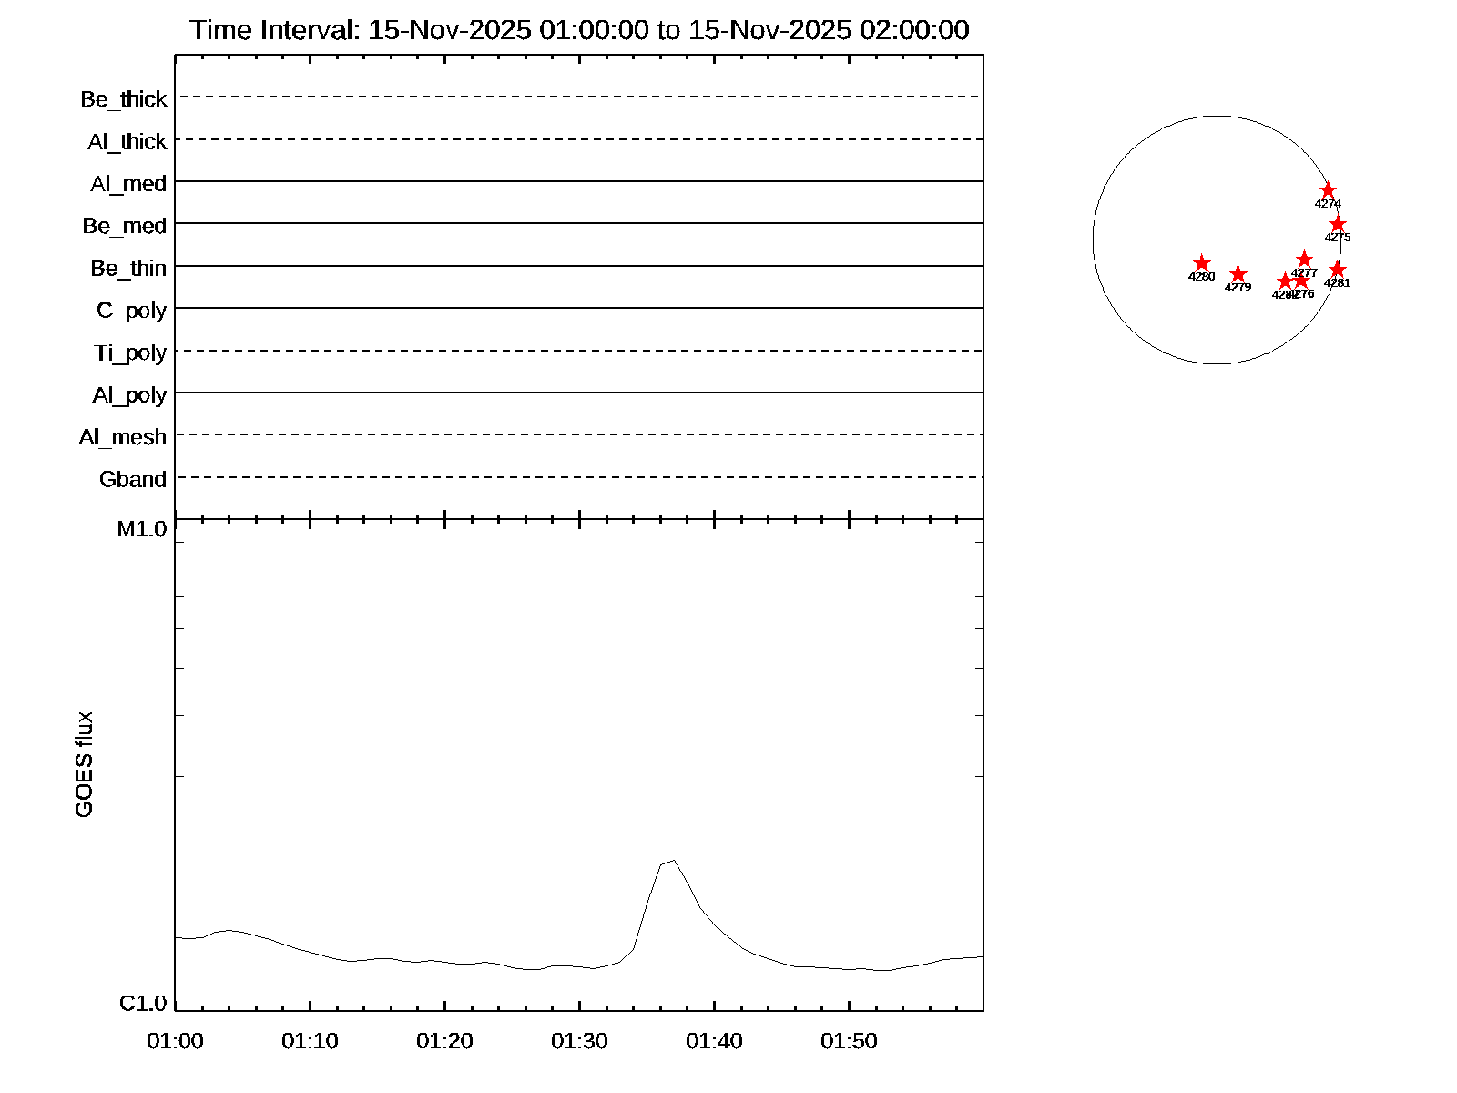Select the star directly above label 4276
The height and width of the screenshot is (1093, 1457).
point(1301,281)
